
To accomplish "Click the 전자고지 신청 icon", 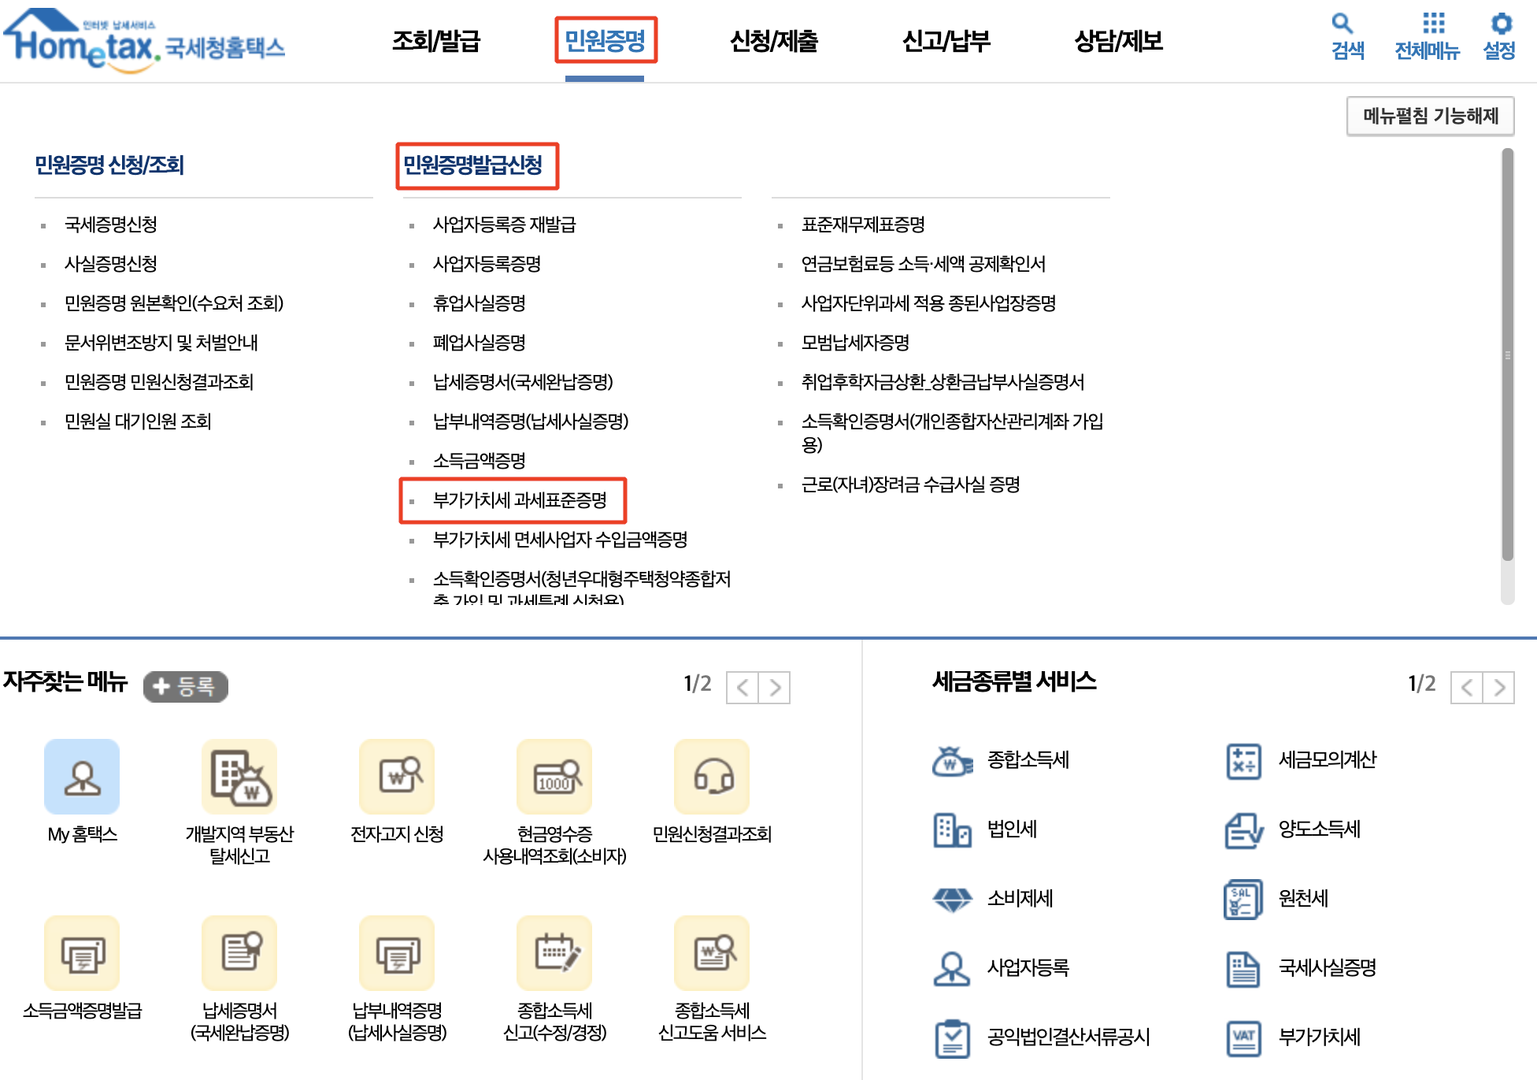I will [x=397, y=777].
